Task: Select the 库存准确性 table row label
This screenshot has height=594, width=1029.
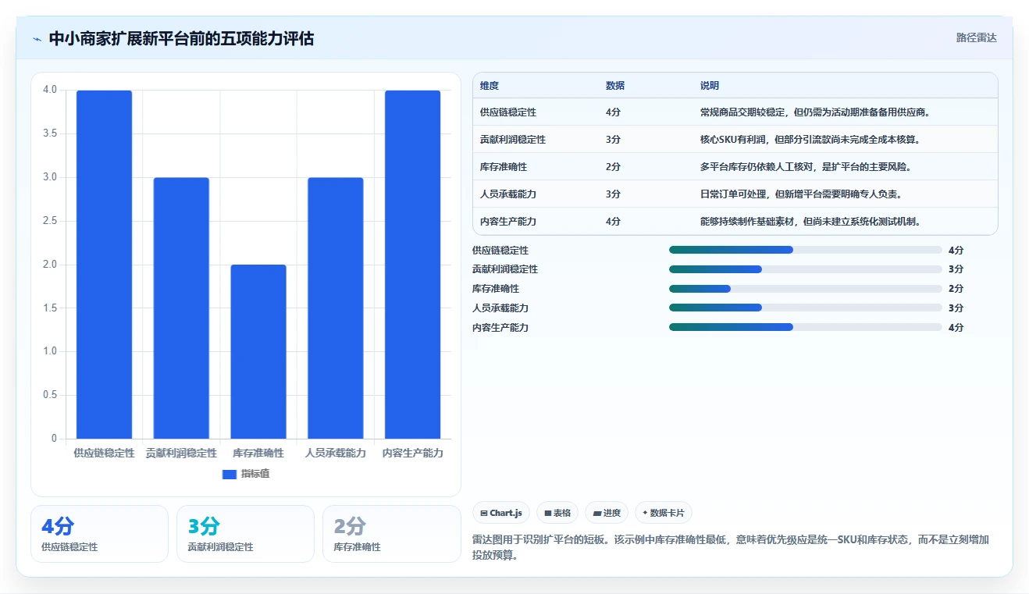Action: coord(504,167)
